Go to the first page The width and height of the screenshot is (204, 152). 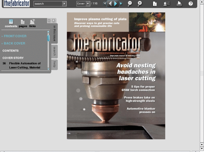(104, 4)
